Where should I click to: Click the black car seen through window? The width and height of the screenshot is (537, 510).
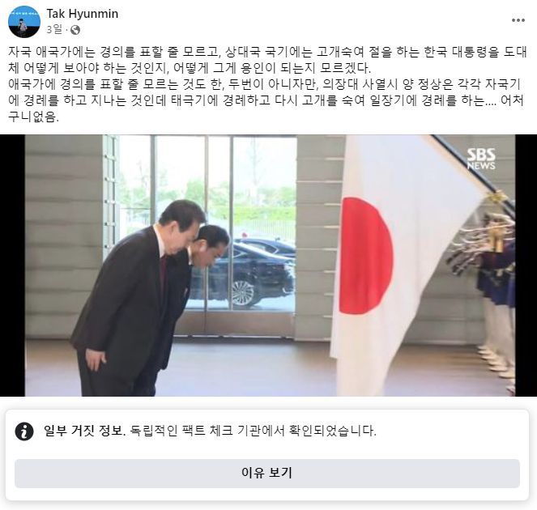(252, 274)
